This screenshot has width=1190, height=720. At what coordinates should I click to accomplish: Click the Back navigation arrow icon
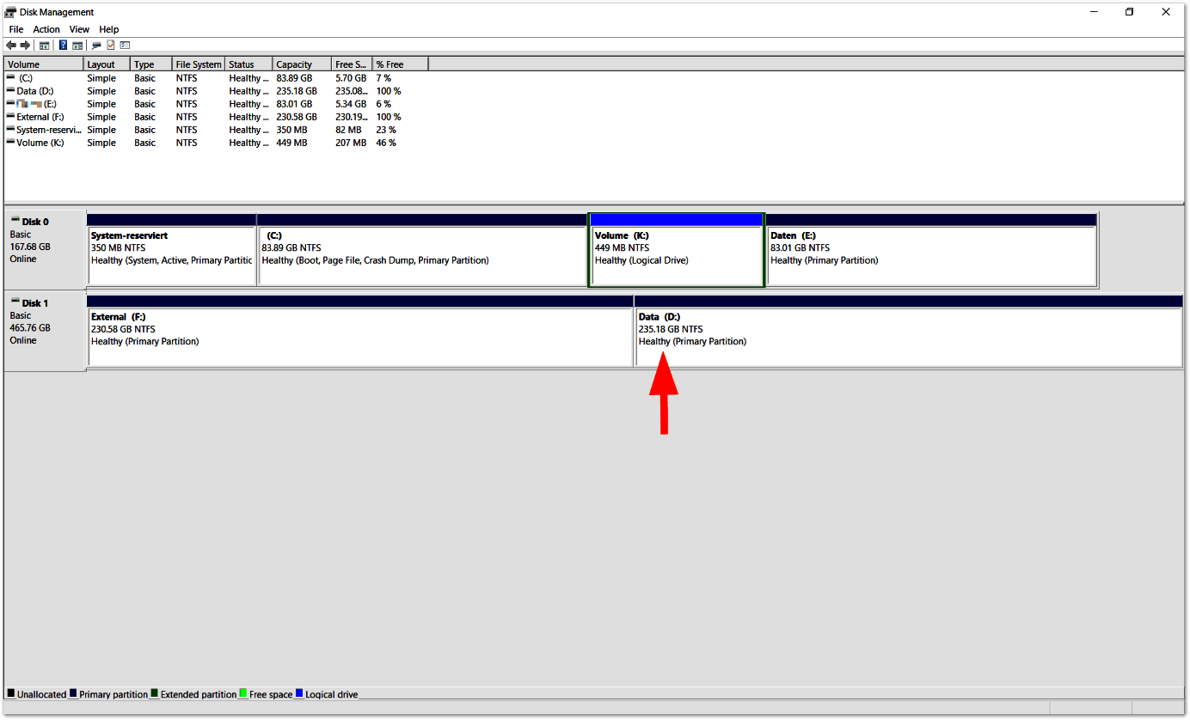(11, 45)
